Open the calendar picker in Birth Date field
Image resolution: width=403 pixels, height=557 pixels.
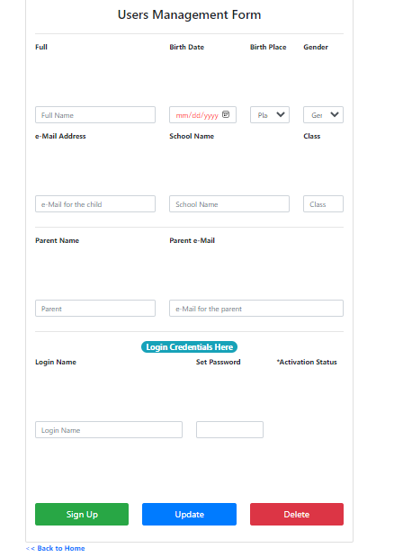[226, 114]
